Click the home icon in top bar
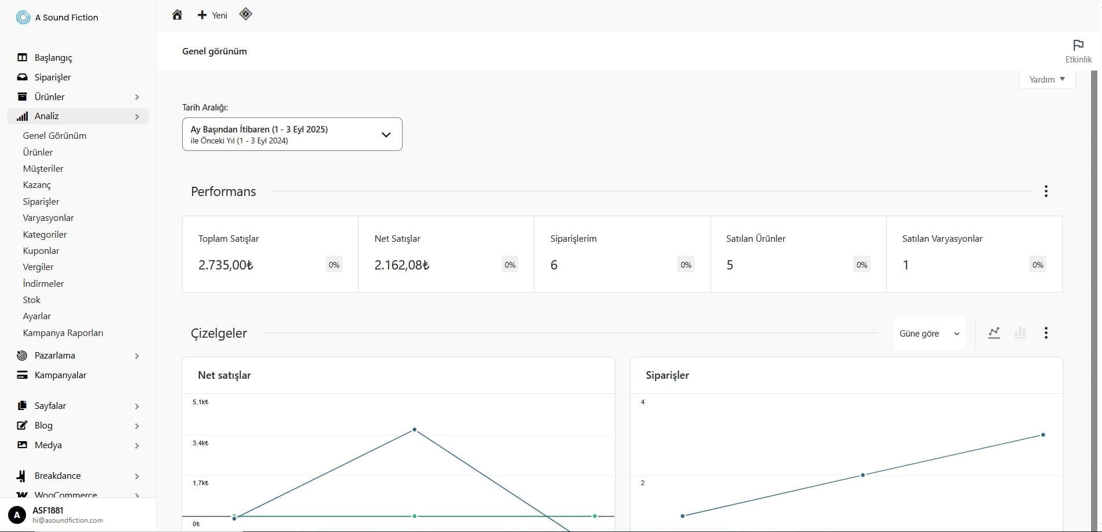1102x532 pixels. click(177, 15)
